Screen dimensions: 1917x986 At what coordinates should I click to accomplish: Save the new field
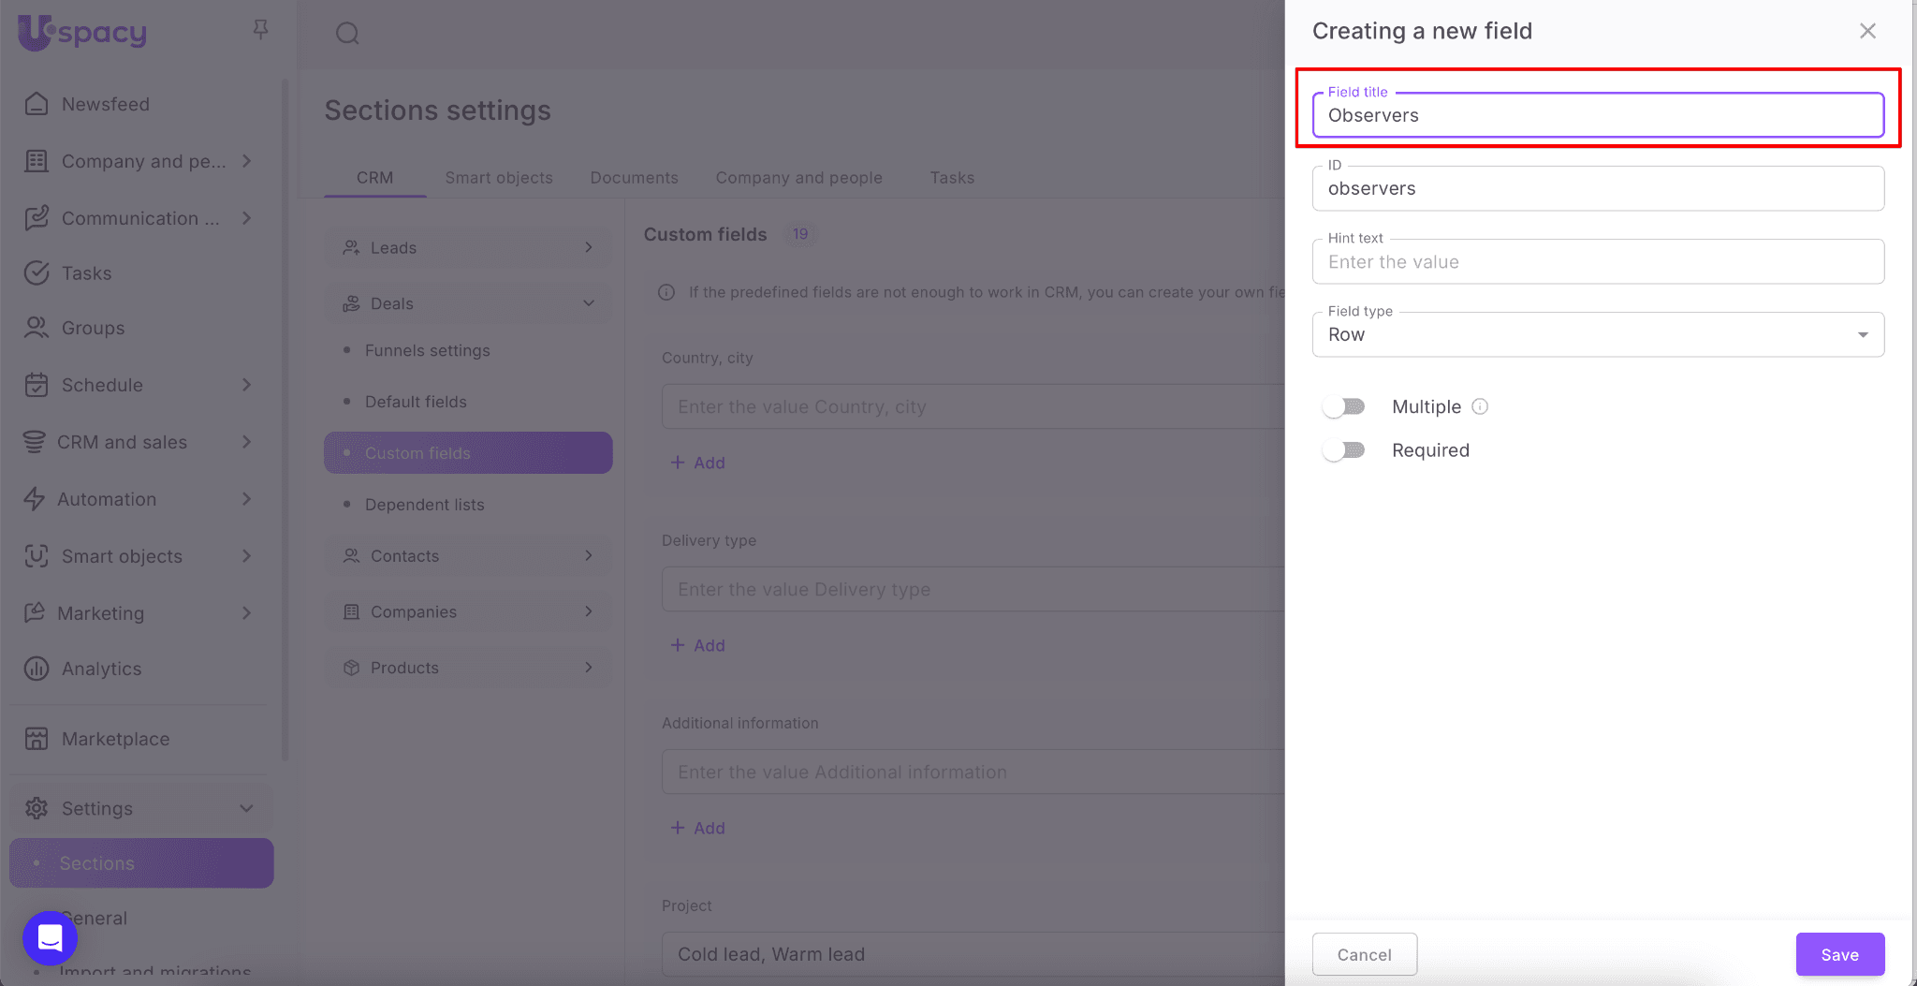pos(1838,954)
